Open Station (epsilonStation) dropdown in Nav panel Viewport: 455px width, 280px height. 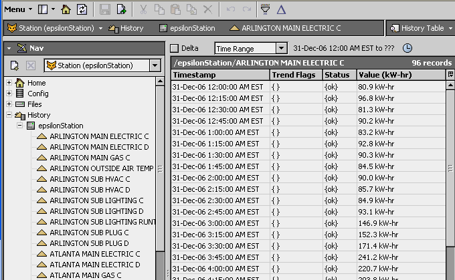click(103, 65)
